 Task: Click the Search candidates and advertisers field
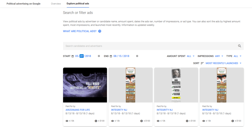click(153, 46)
